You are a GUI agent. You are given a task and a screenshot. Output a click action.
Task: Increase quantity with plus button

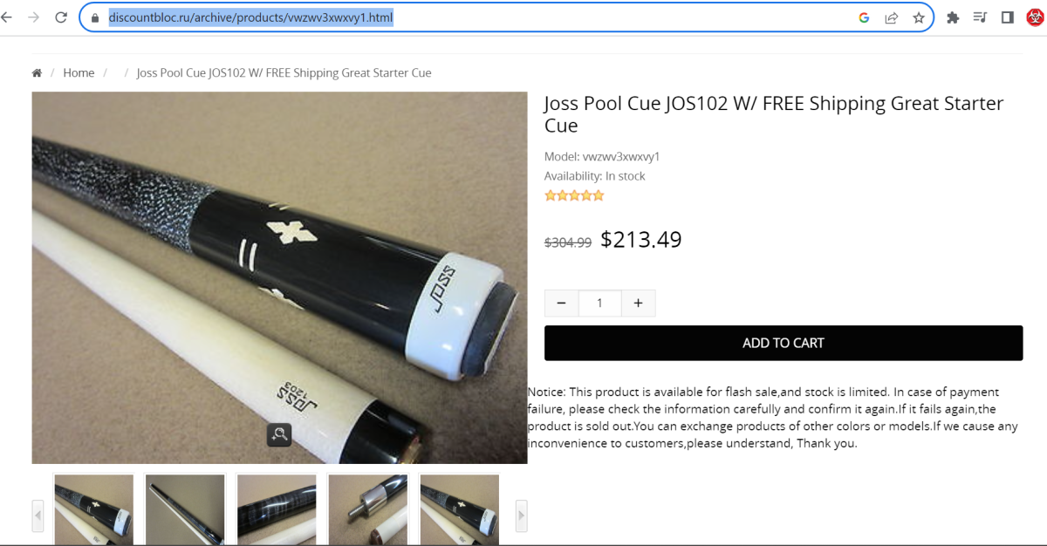[x=638, y=304]
